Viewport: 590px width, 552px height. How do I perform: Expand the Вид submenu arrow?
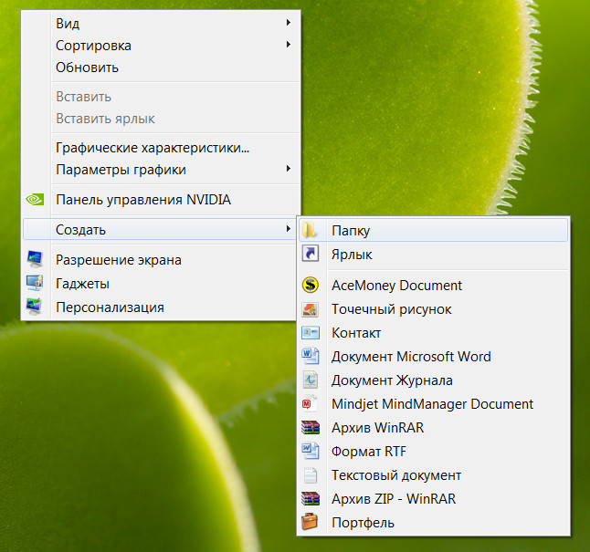[x=289, y=23]
